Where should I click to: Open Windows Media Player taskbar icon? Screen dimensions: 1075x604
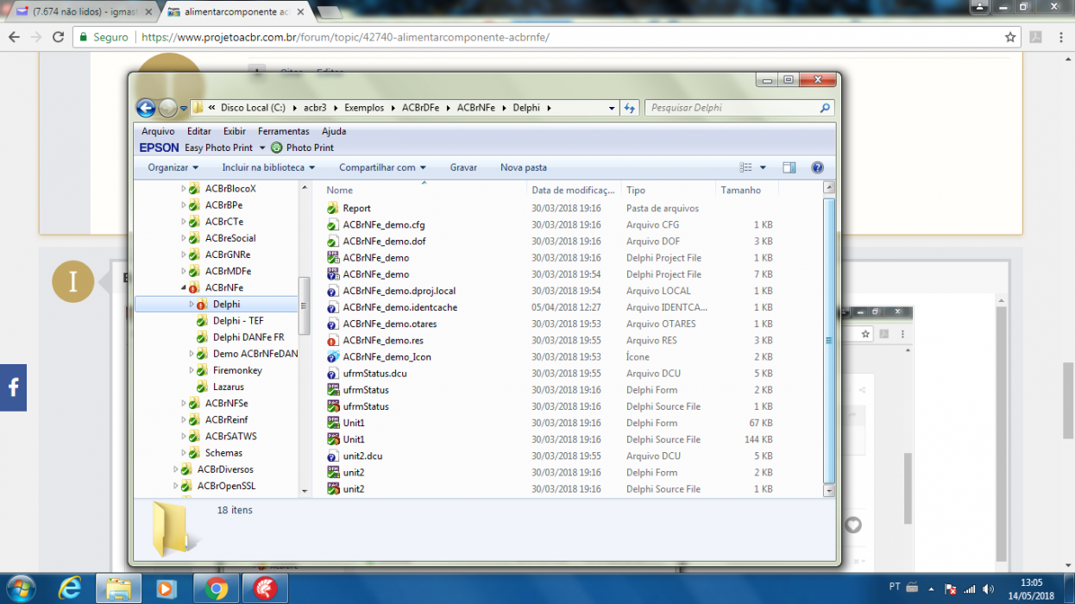coord(167,588)
